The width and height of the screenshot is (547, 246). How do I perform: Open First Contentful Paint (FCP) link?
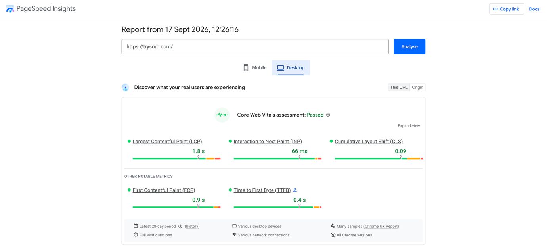(x=164, y=190)
